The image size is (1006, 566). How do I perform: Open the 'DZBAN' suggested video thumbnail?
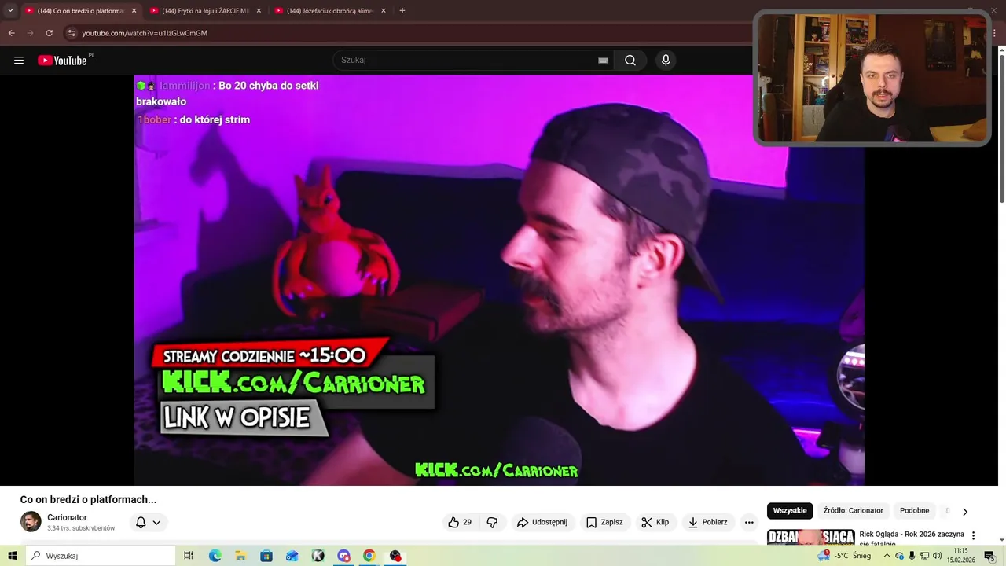[x=811, y=537]
